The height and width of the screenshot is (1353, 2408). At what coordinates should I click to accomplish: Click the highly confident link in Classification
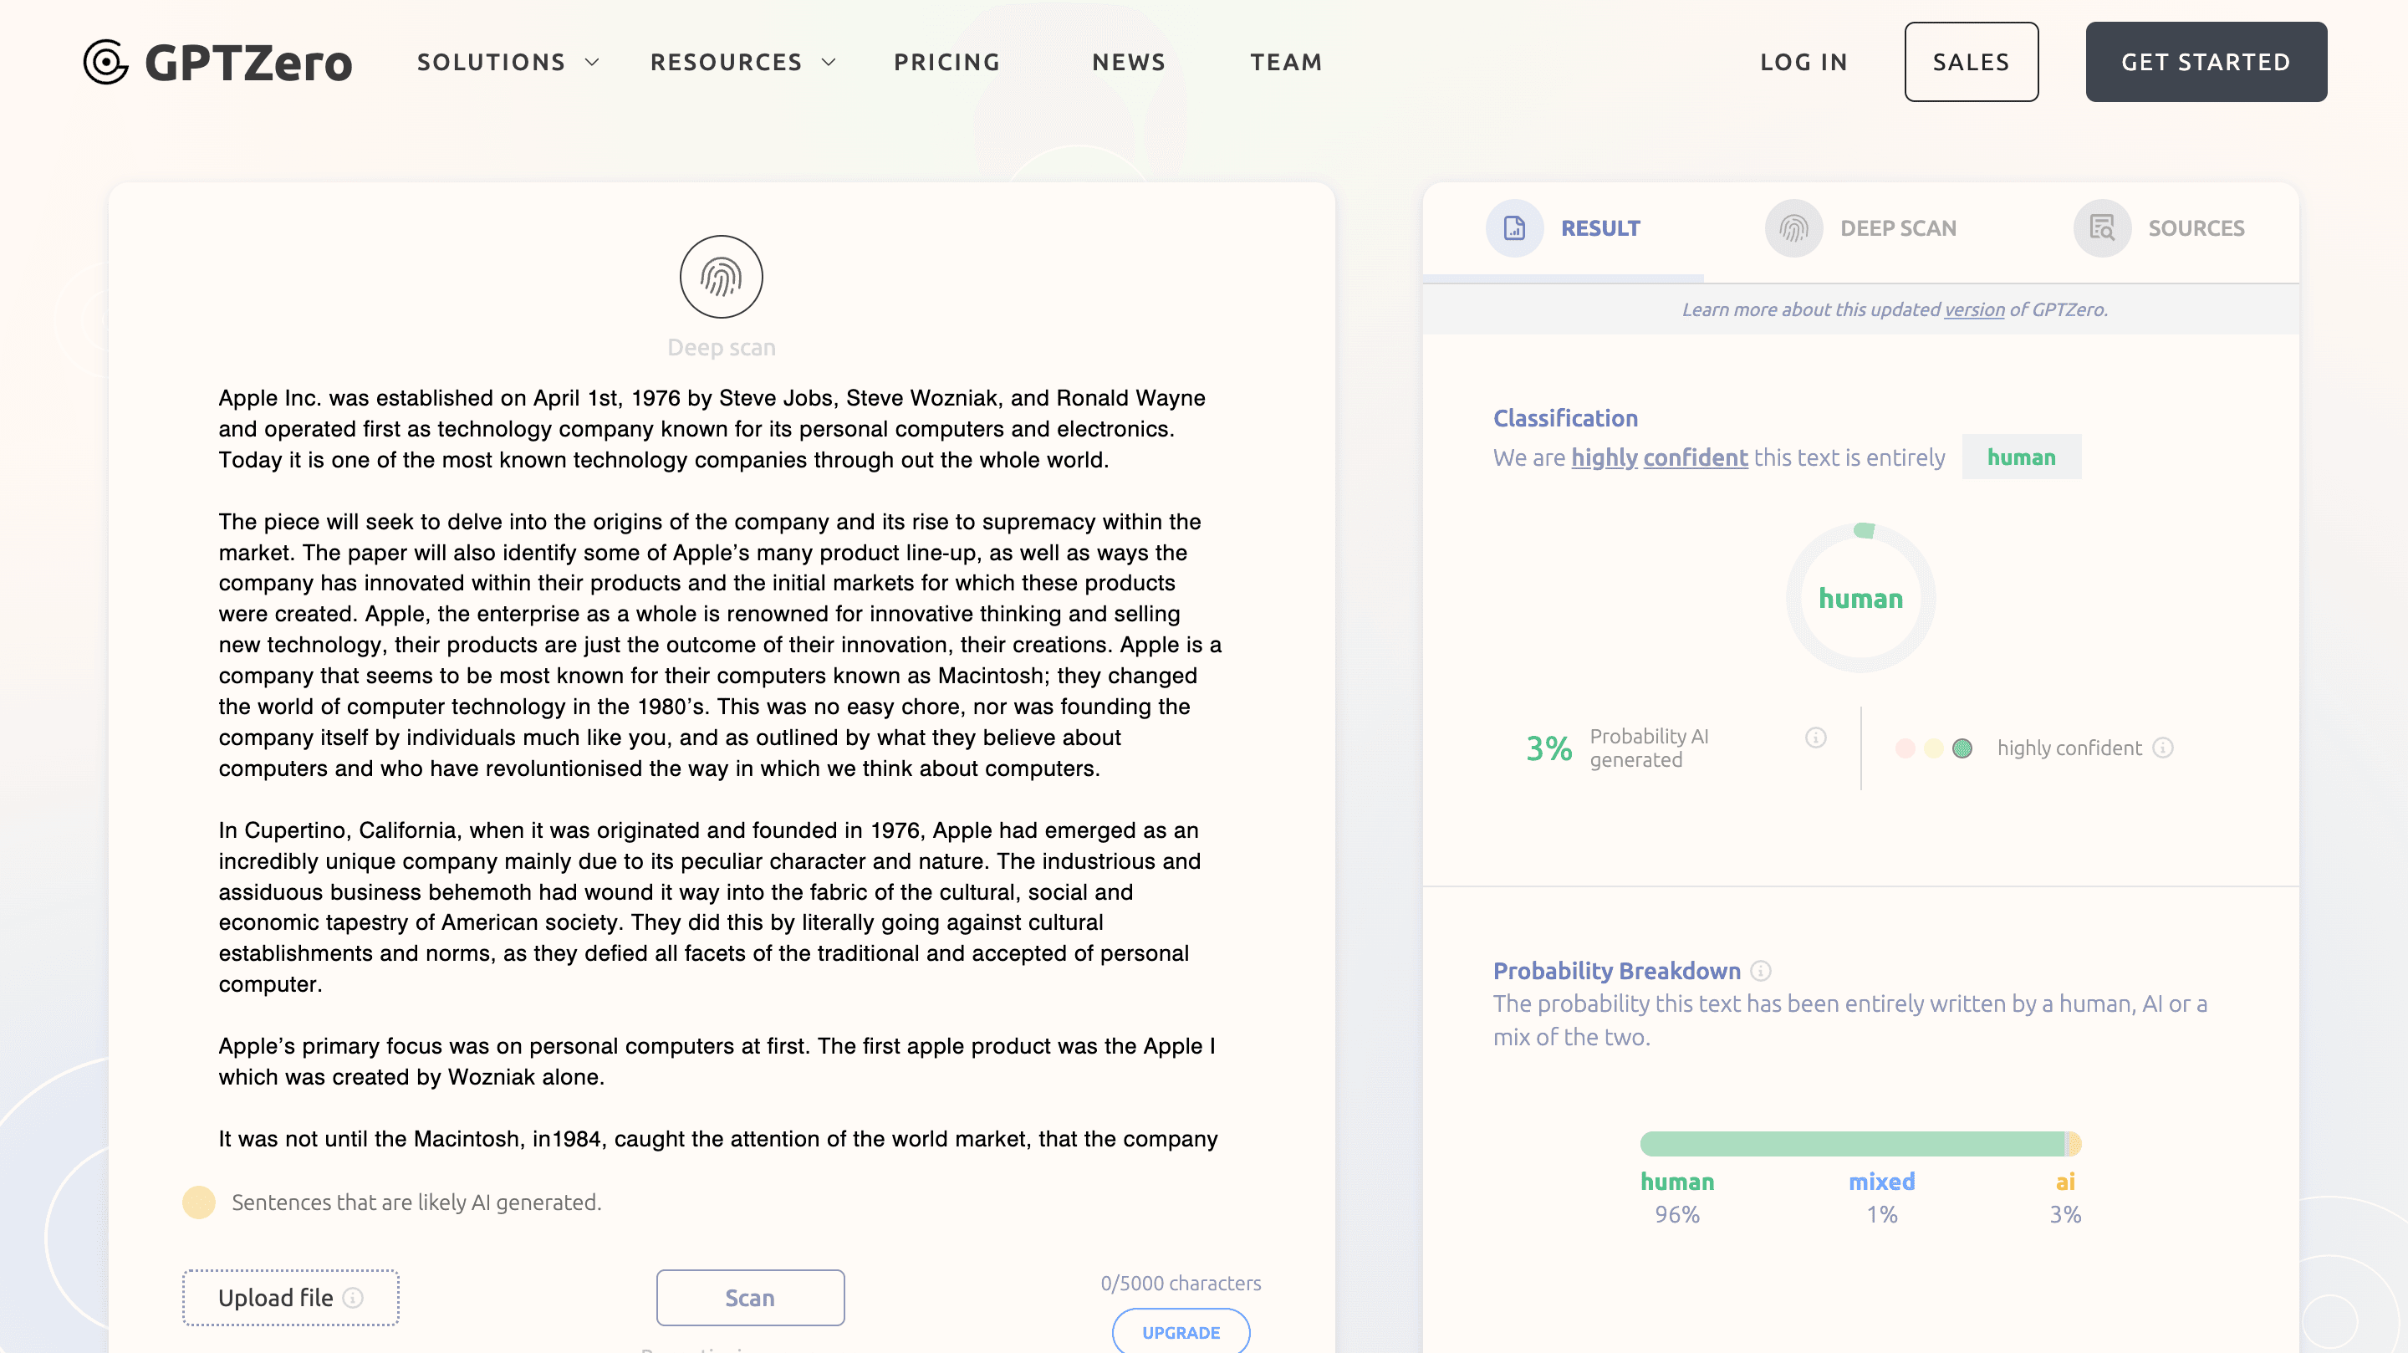1658,457
